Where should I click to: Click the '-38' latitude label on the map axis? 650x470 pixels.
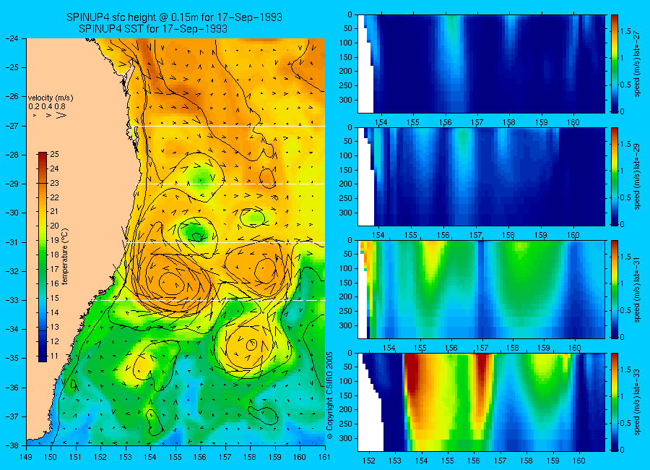(12, 445)
